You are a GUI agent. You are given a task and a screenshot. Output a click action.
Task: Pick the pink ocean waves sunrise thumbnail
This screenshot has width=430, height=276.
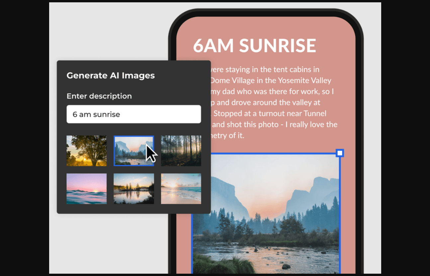[86, 188]
